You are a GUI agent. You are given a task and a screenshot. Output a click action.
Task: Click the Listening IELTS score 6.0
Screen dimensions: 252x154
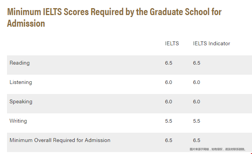click(168, 82)
